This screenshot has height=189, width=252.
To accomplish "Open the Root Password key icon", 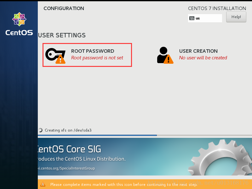I will point(56,56).
